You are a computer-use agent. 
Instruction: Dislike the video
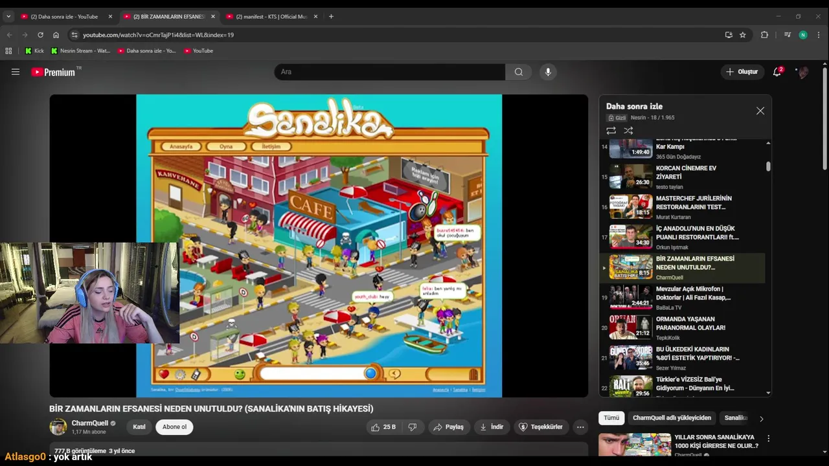tap(412, 427)
